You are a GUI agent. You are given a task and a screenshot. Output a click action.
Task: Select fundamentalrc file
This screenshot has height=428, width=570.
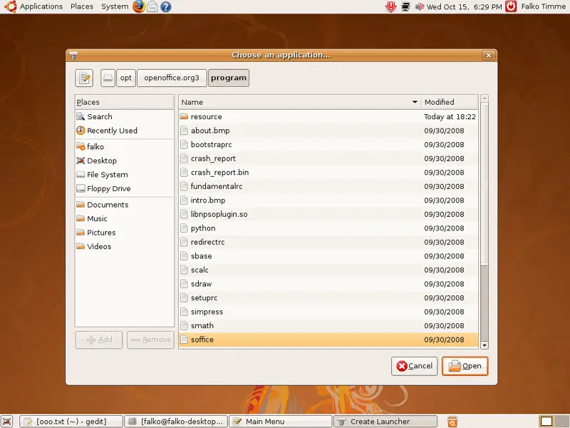pyautogui.click(x=328, y=186)
